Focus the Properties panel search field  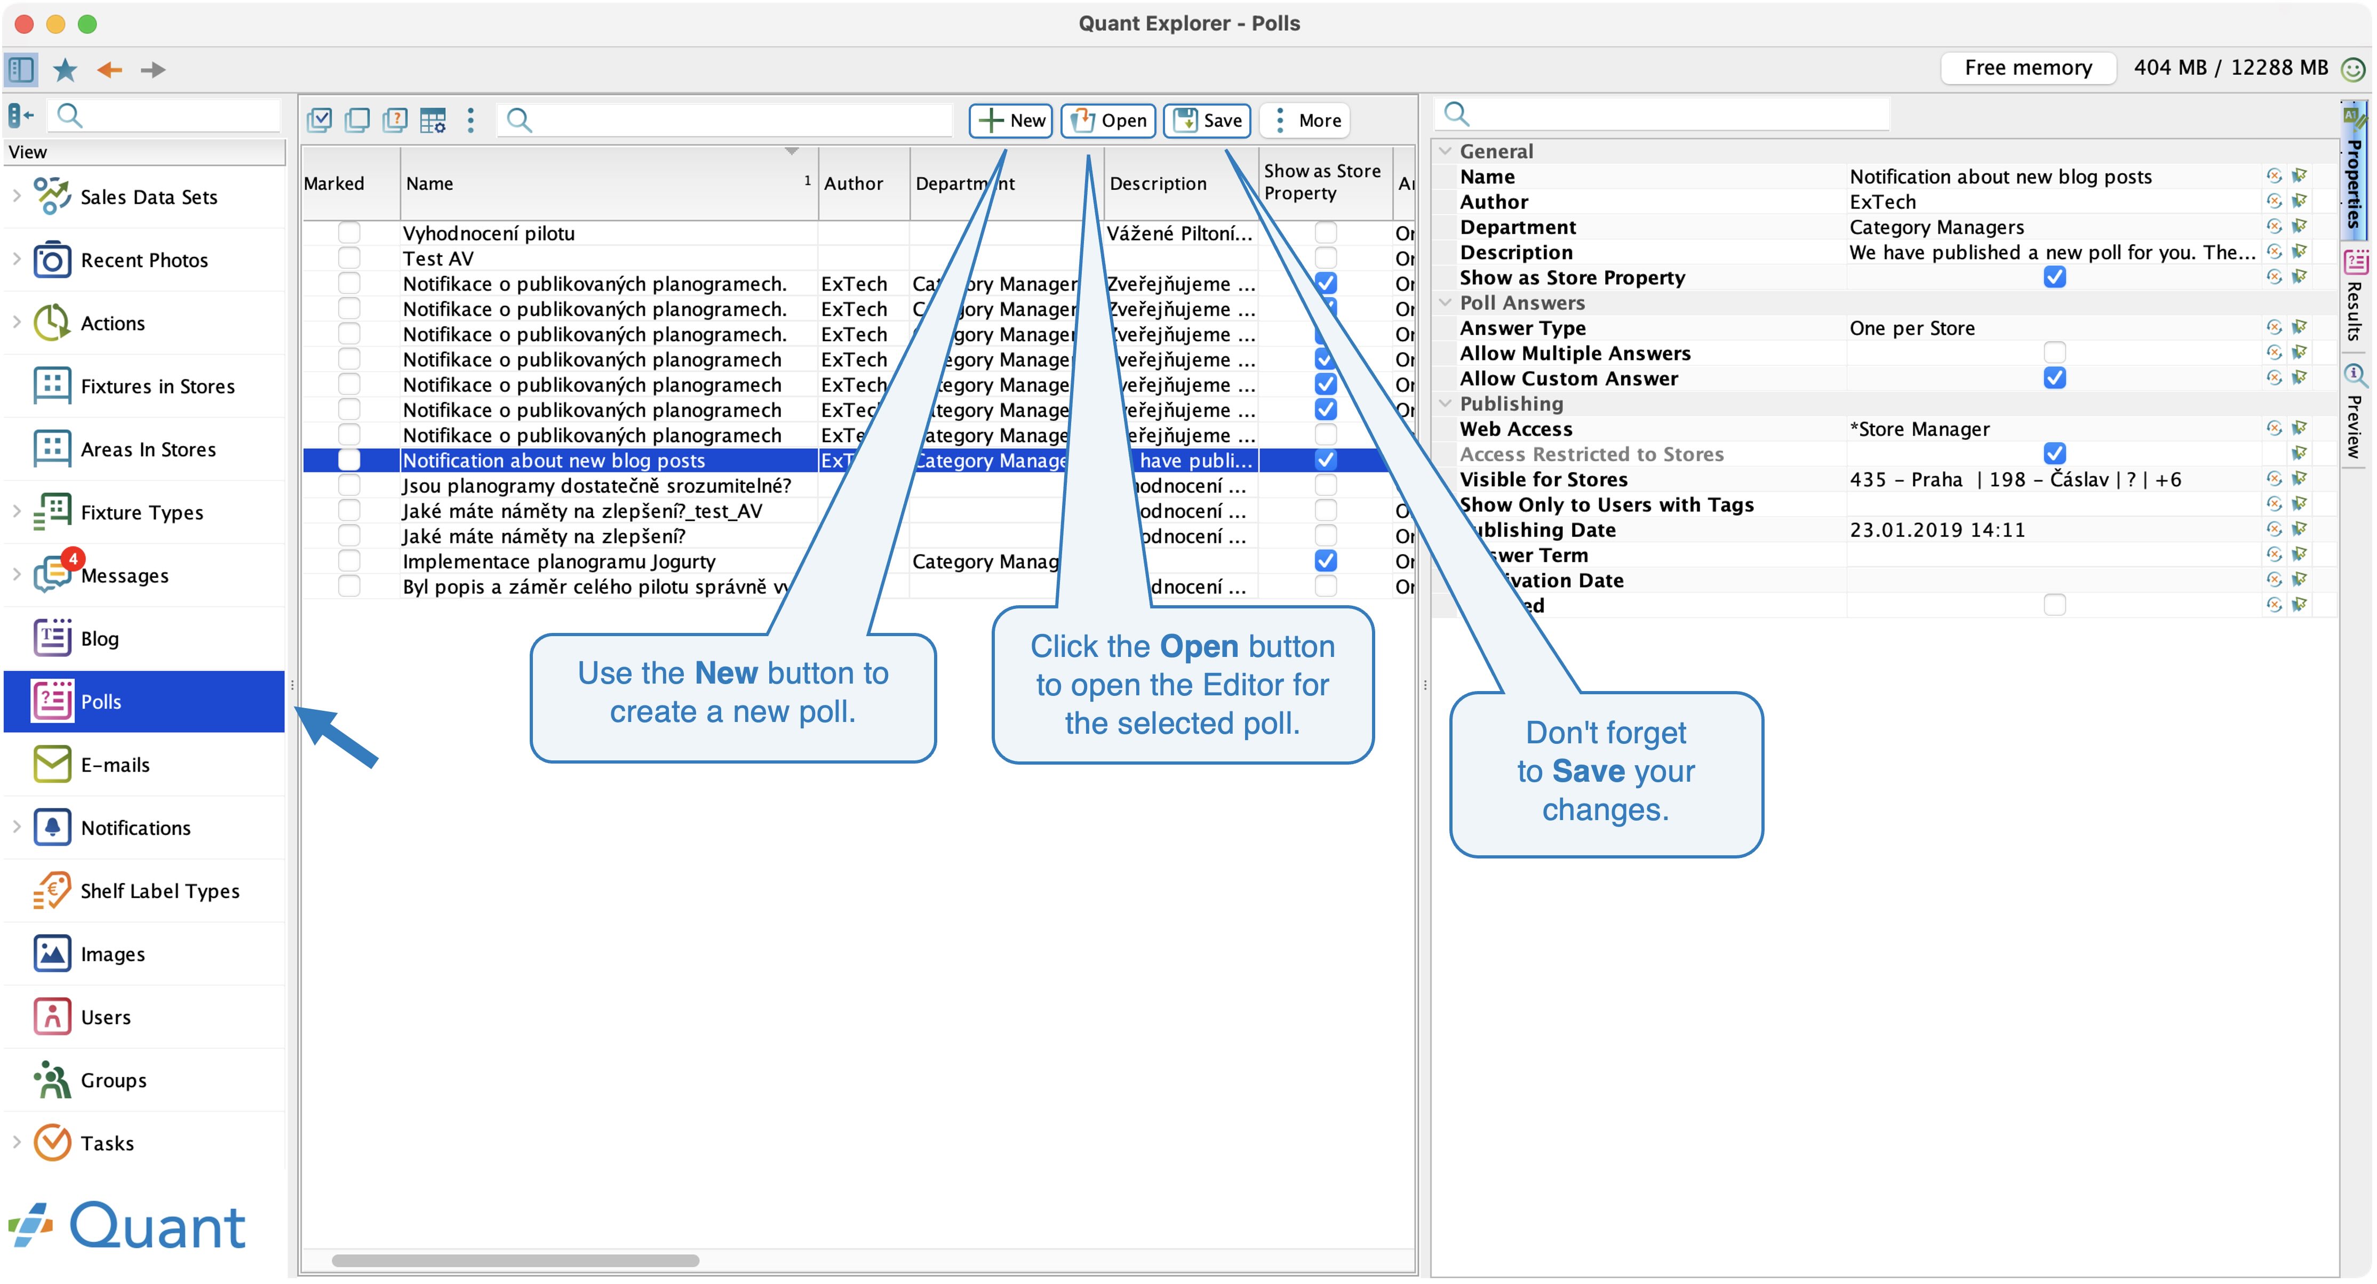[x=1663, y=114]
